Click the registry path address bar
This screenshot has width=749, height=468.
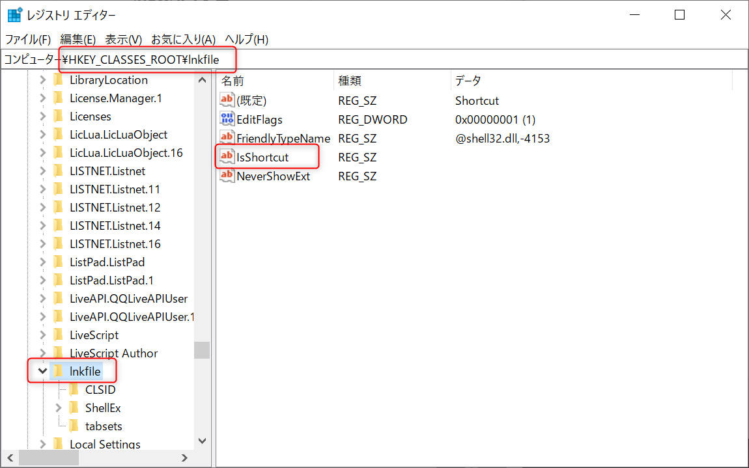(x=456, y=60)
